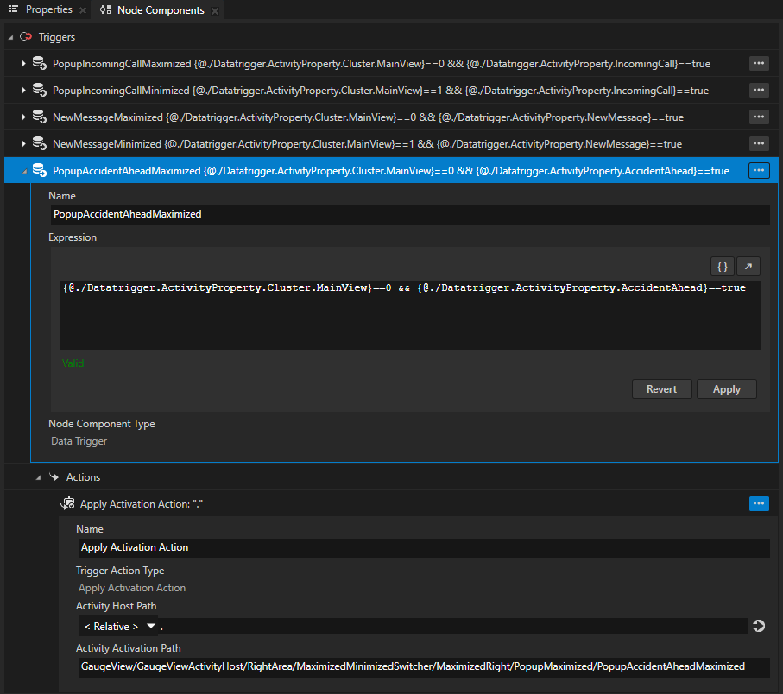The height and width of the screenshot is (694, 783).
Task: Click the Apply Activation Action gear icon
Action: pos(67,503)
